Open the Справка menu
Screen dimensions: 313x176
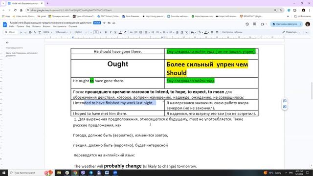[73, 26]
